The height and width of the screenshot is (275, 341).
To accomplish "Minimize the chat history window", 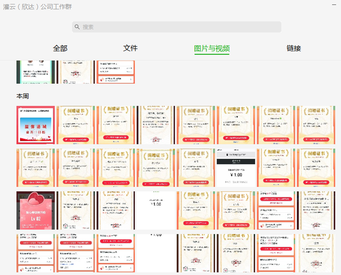I will click(334, 5).
